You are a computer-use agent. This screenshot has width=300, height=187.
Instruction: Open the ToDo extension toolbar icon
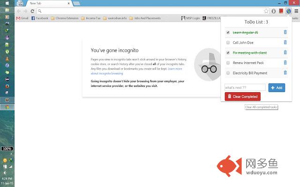(289, 11)
